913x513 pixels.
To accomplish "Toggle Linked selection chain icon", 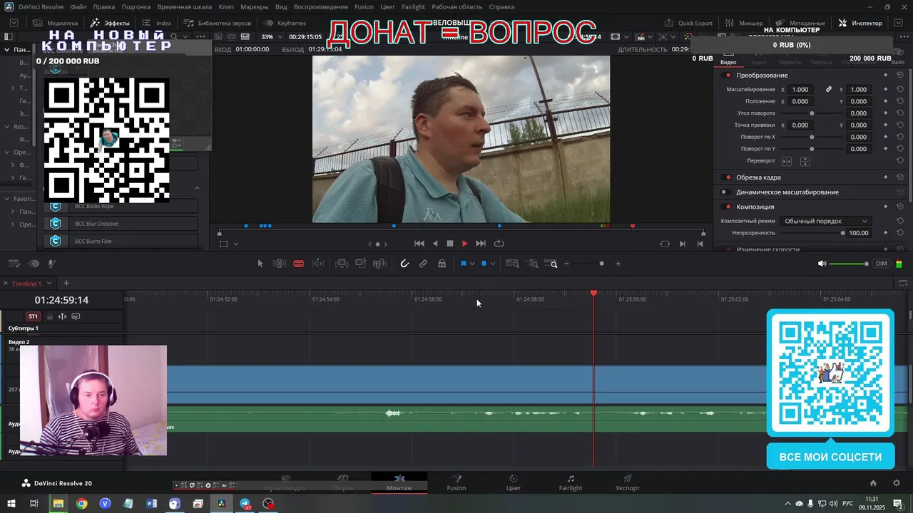I will (x=423, y=264).
